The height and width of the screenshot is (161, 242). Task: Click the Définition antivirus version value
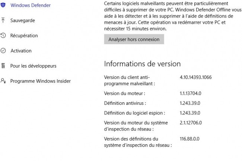tap(190, 103)
